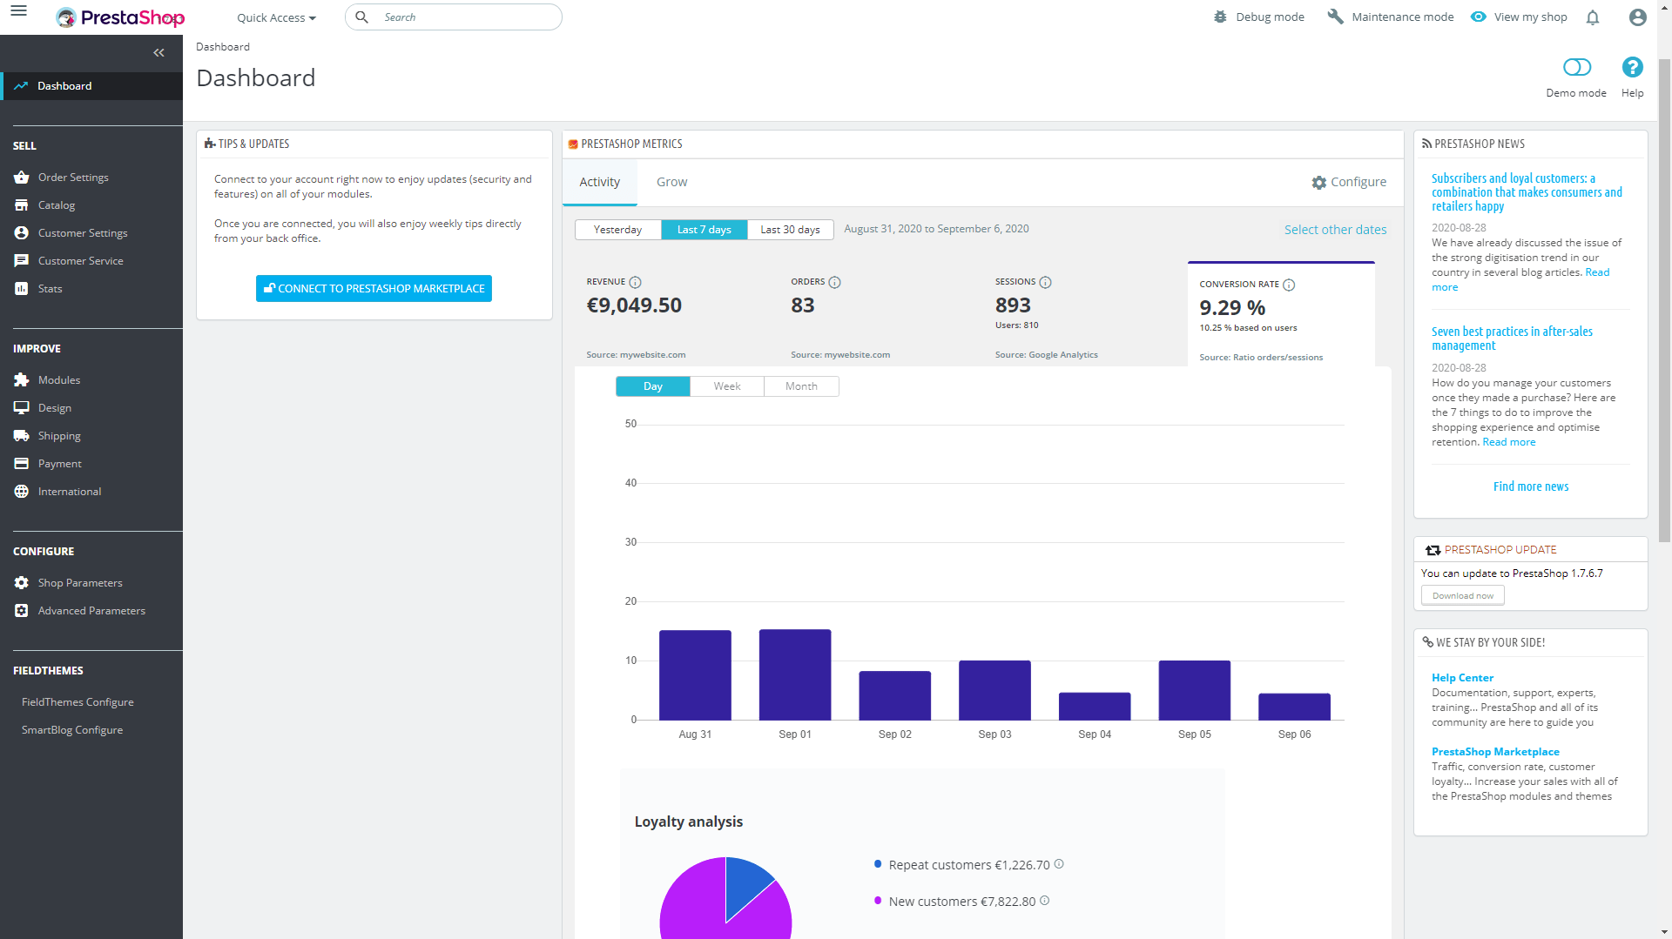The width and height of the screenshot is (1672, 939).
Task: Click the notifications bell icon
Action: (x=1593, y=17)
